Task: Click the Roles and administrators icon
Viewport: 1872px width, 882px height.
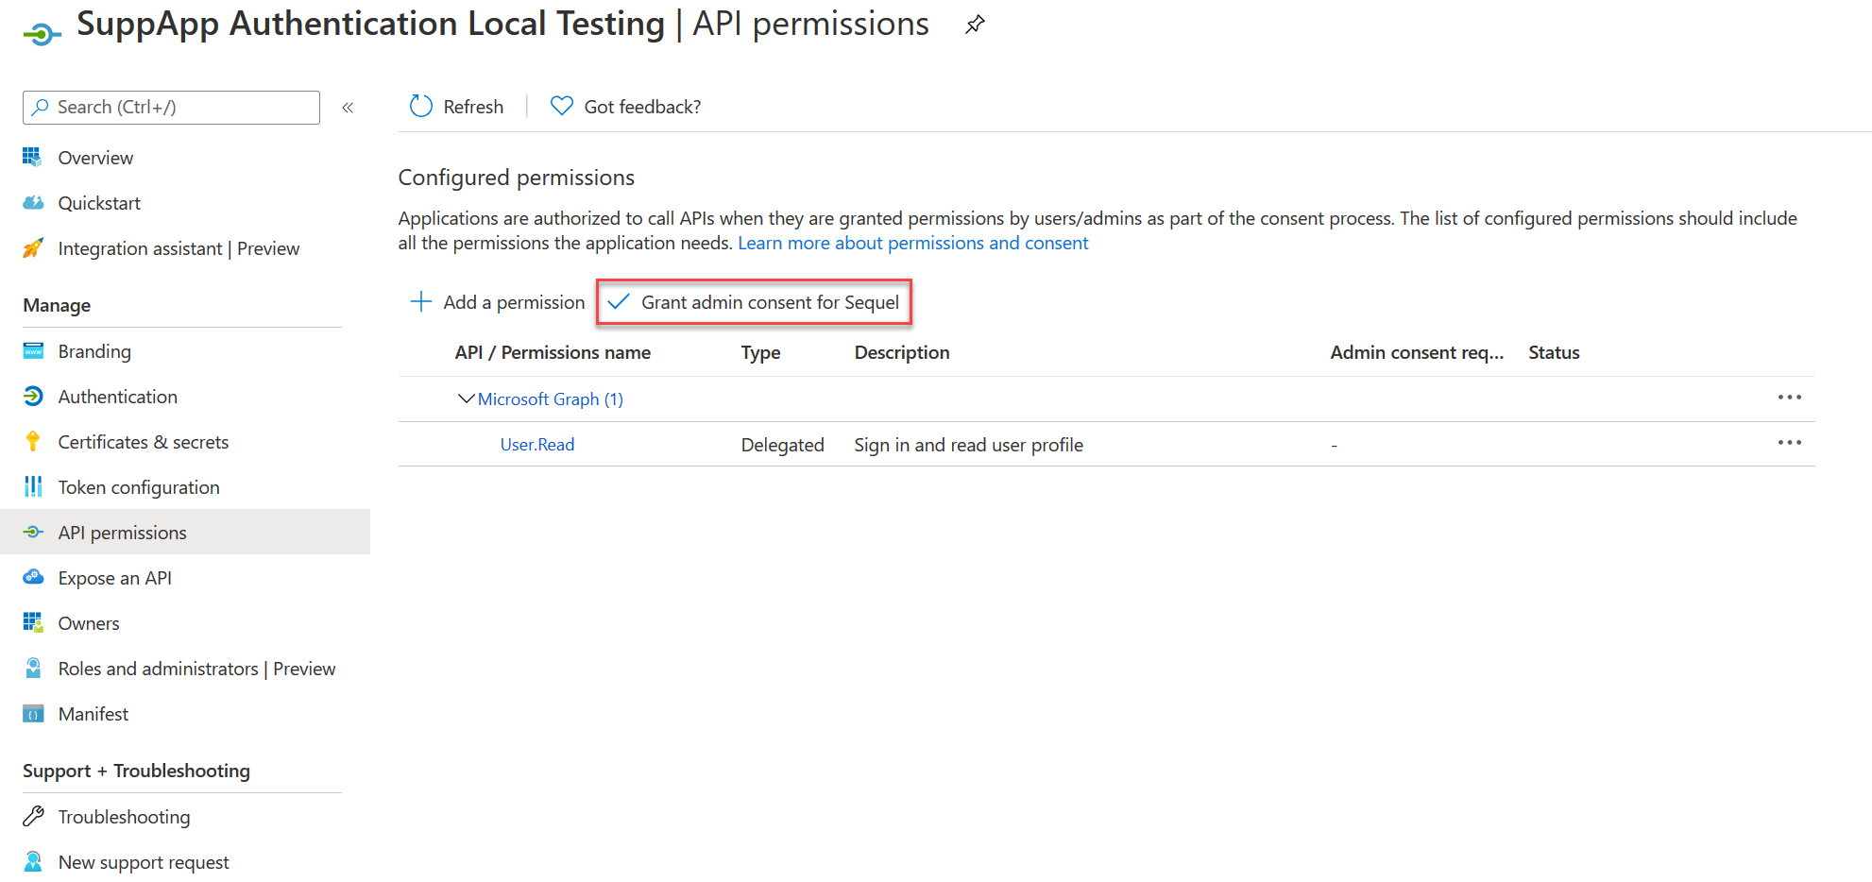Action: click(33, 669)
